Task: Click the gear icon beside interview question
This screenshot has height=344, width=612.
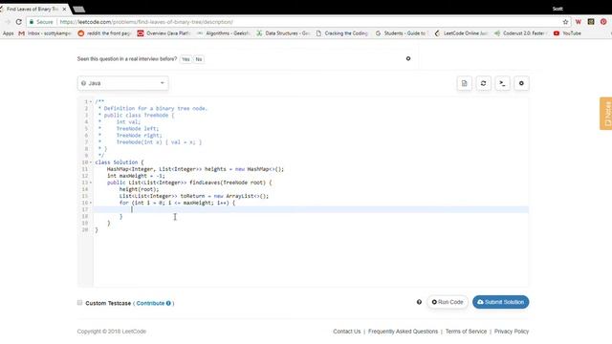Action: 408,58
